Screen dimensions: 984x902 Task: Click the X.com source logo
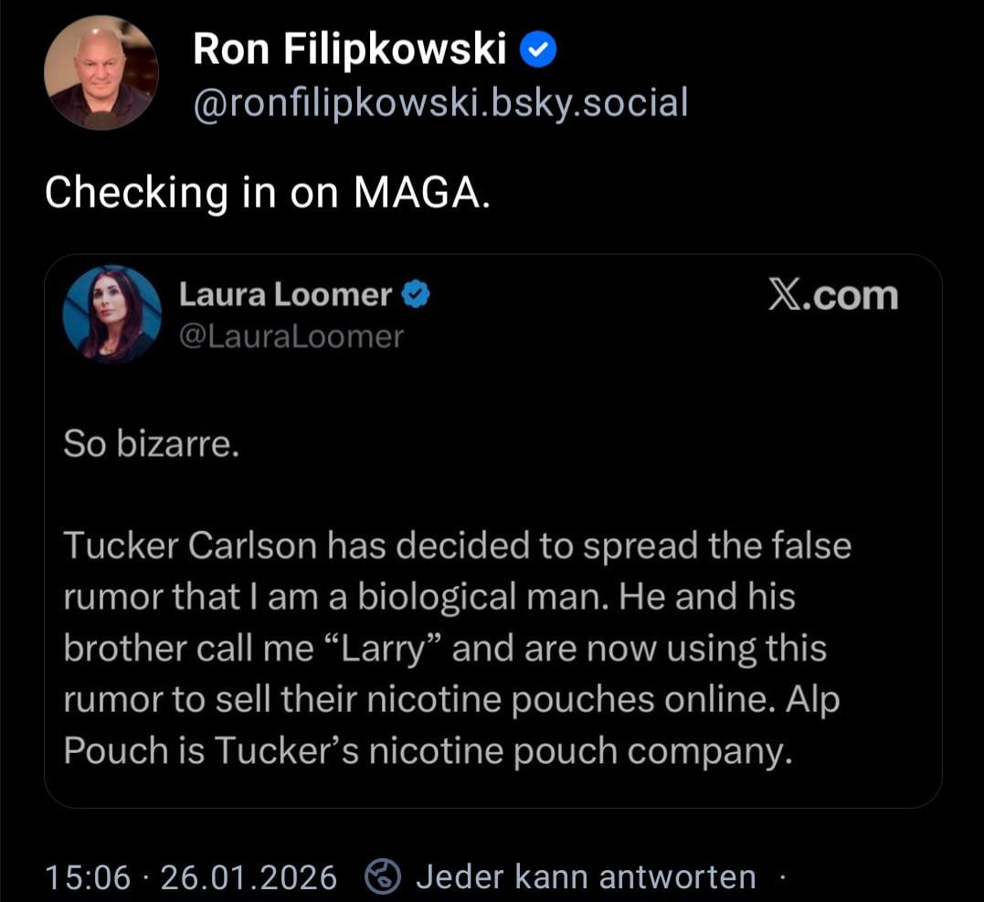[832, 296]
